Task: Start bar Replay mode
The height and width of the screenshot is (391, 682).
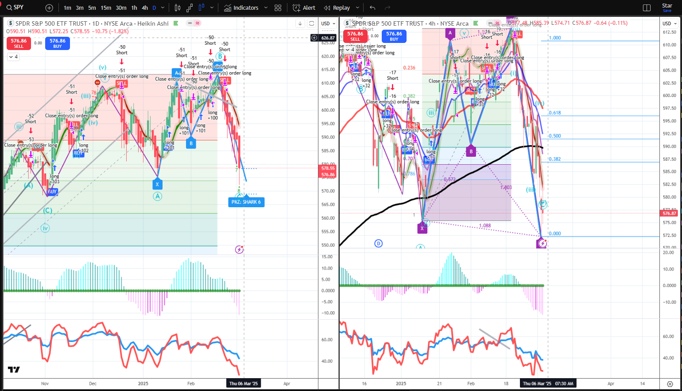Action: click(x=337, y=8)
